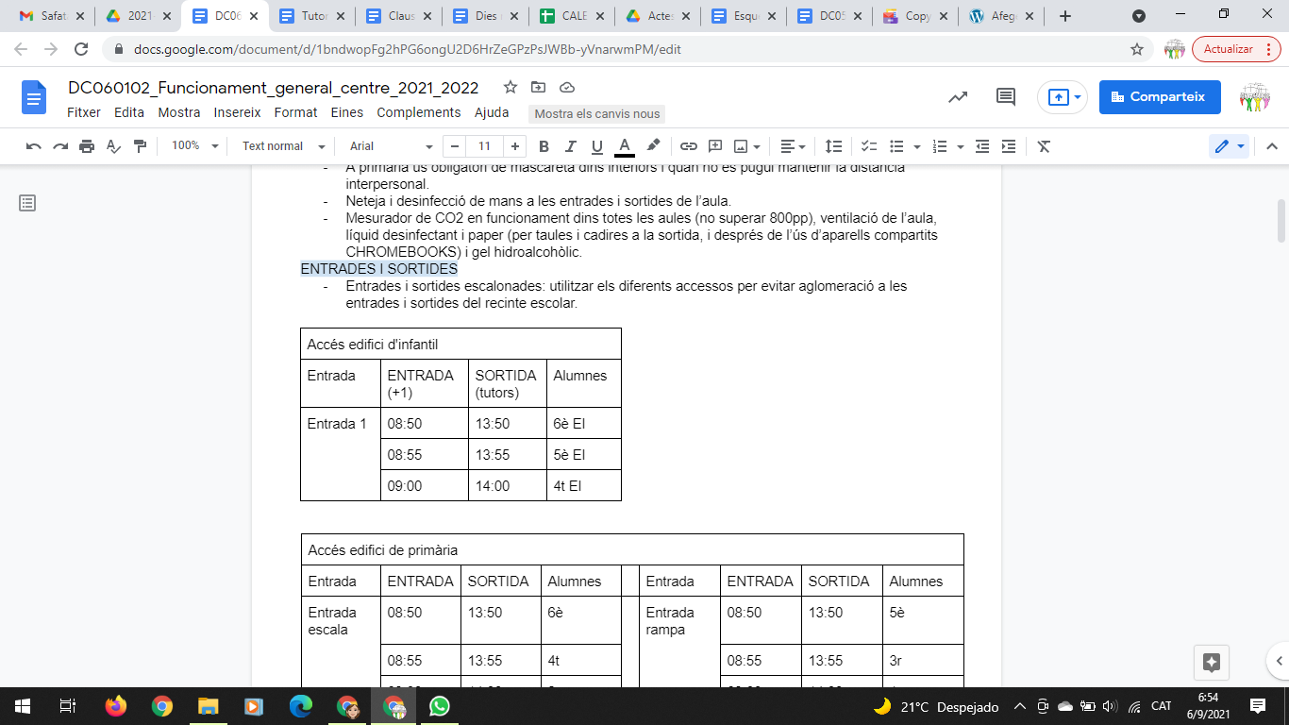Open the editing mode dropdown
1289x725 pixels.
coord(1230,146)
